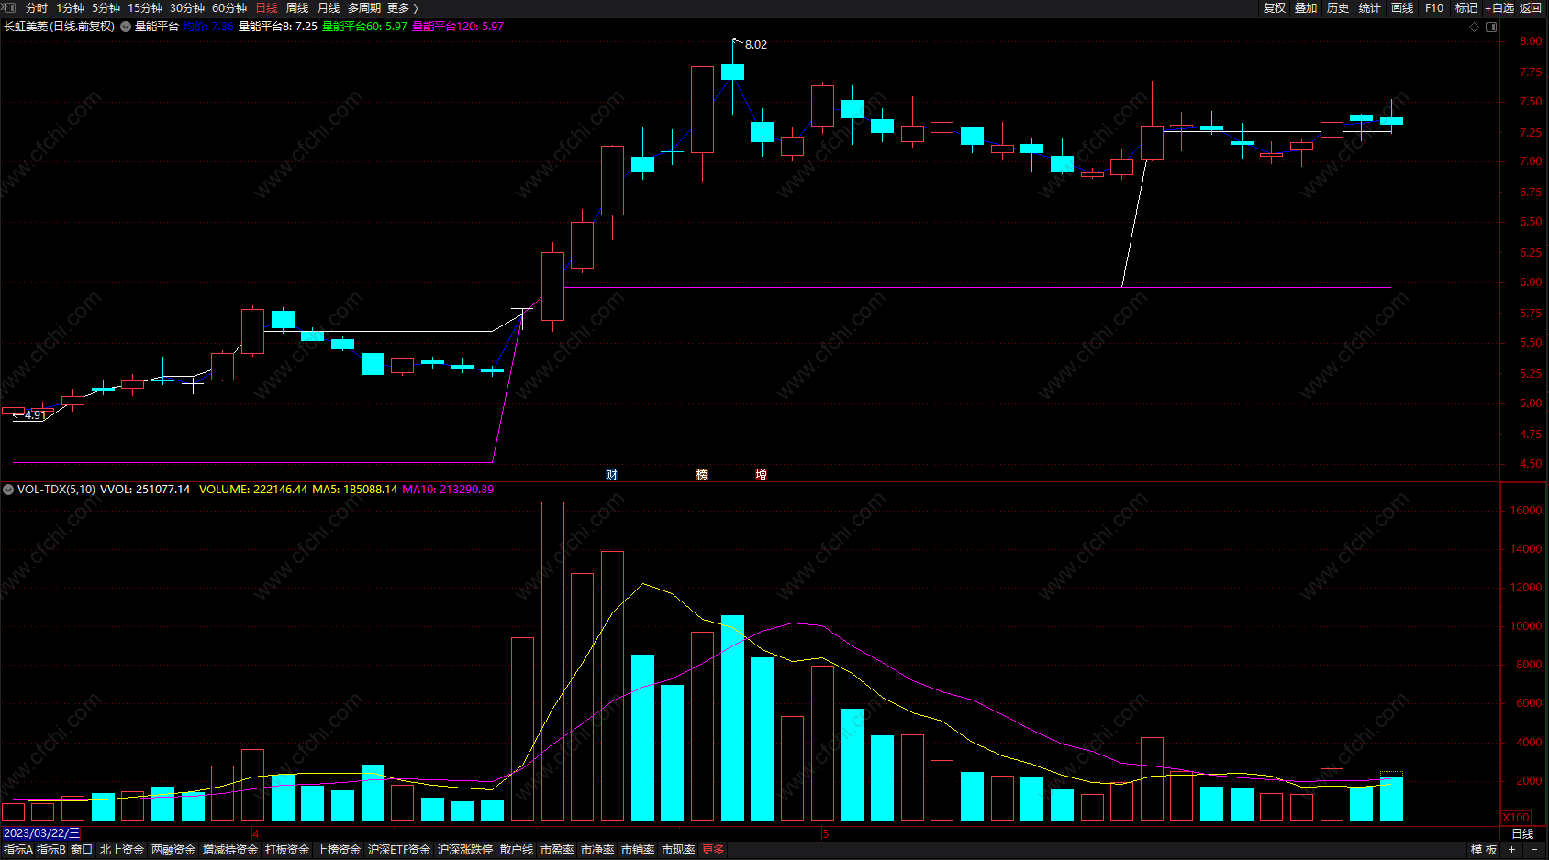Click the 均价: 7.36 readout

(x=208, y=27)
